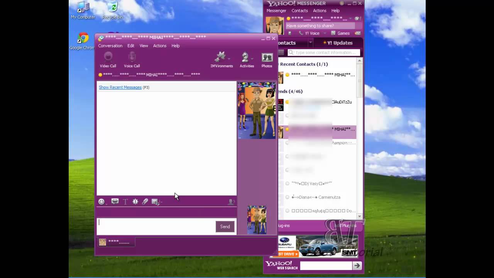Open Help menu in Yahoo Messenger window
This screenshot has width=494, height=278.
point(335,11)
